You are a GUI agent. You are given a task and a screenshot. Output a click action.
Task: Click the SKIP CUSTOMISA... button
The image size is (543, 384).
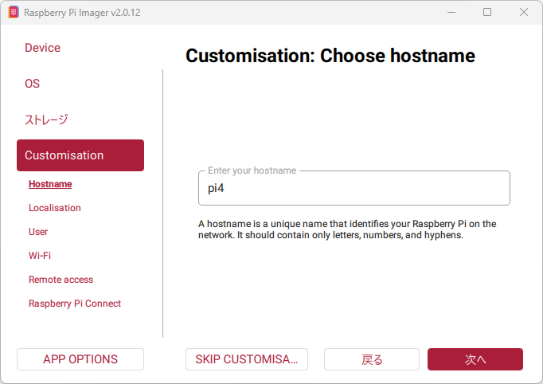click(x=247, y=359)
